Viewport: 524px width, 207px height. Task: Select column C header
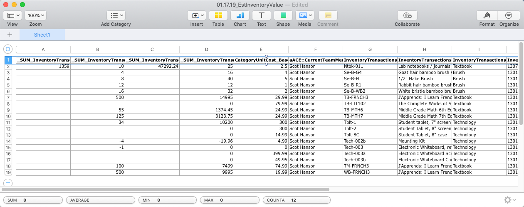(152, 49)
